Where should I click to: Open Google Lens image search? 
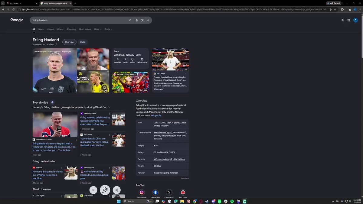tap(142, 20)
